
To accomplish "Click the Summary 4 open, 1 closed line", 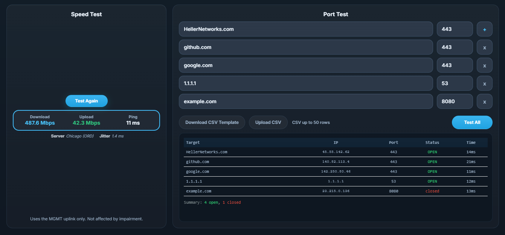I will (212, 202).
